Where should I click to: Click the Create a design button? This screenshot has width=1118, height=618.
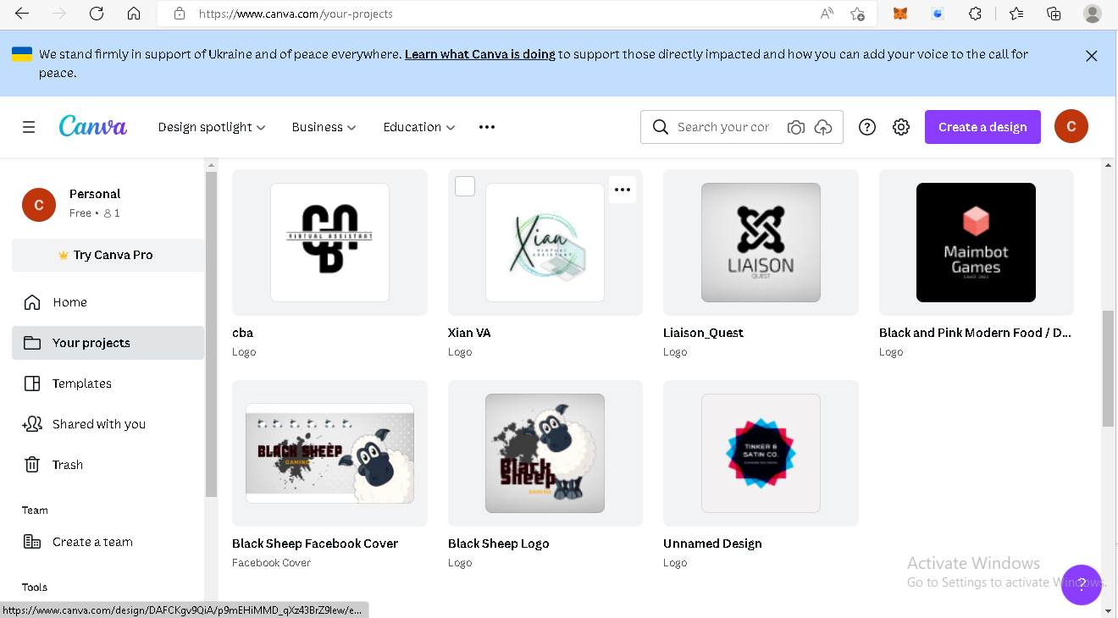[x=982, y=127]
